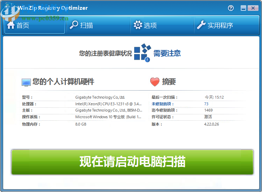This screenshot has height=192, width=262.
Task: Click the monitor icon beside 您的个人计算机硬件
Action: 26,83
